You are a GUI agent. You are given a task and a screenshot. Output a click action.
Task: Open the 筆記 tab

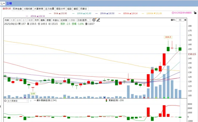click(x=76, y=9)
